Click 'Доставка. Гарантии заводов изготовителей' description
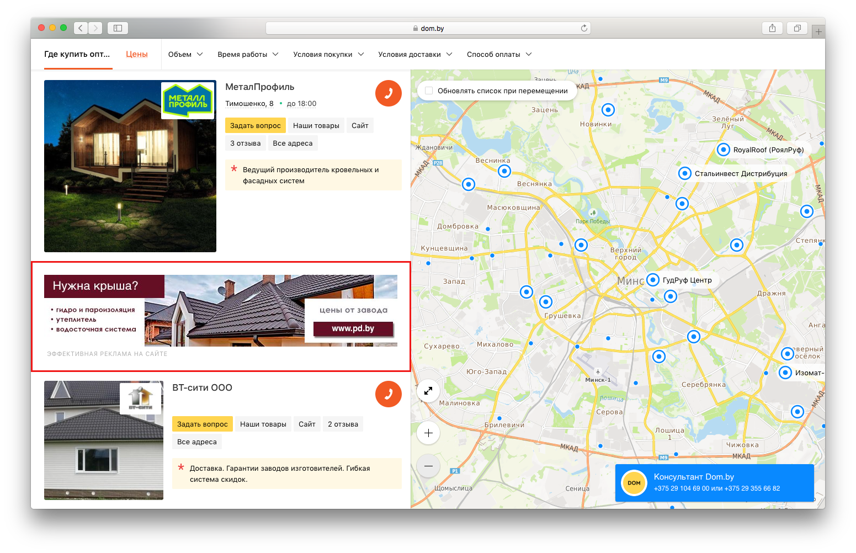This screenshot has width=856, height=553. (x=287, y=474)
